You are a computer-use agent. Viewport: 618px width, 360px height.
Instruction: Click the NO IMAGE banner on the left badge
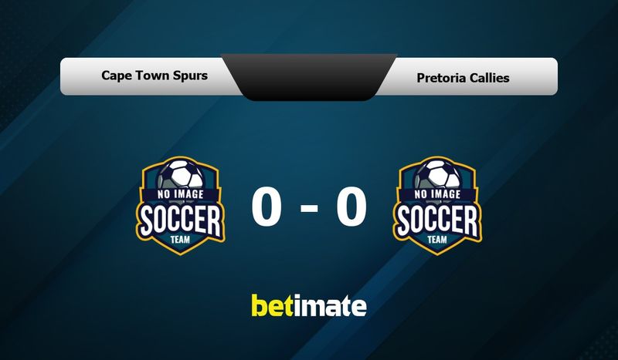click(181, 194)
